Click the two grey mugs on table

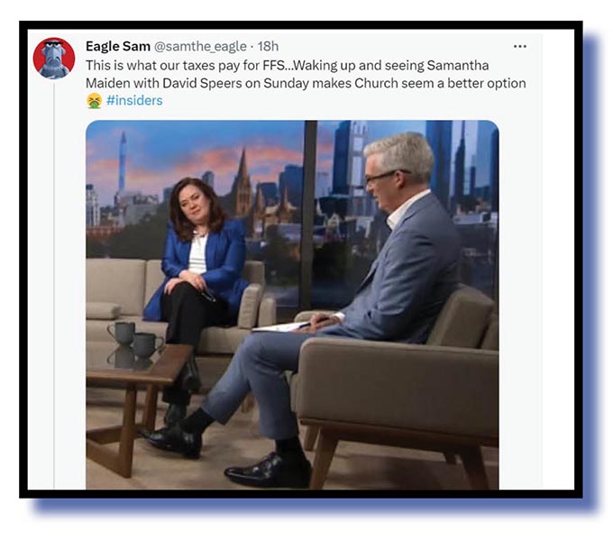(134, 338)
